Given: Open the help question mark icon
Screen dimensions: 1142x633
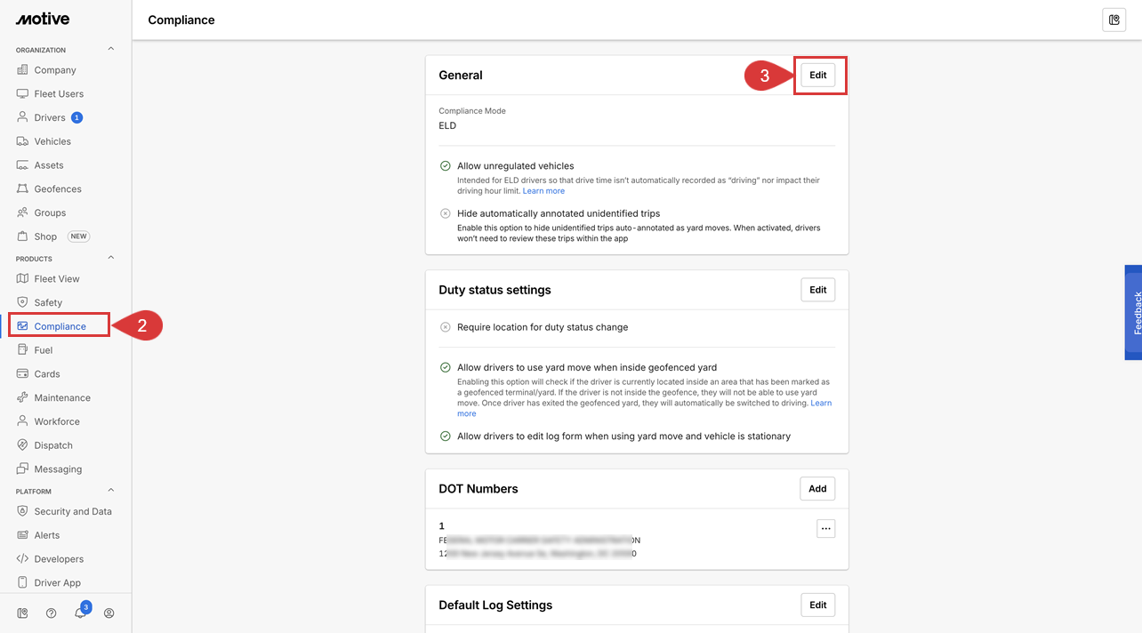Looking at the screenshot, I should click(x=52, y=613).
